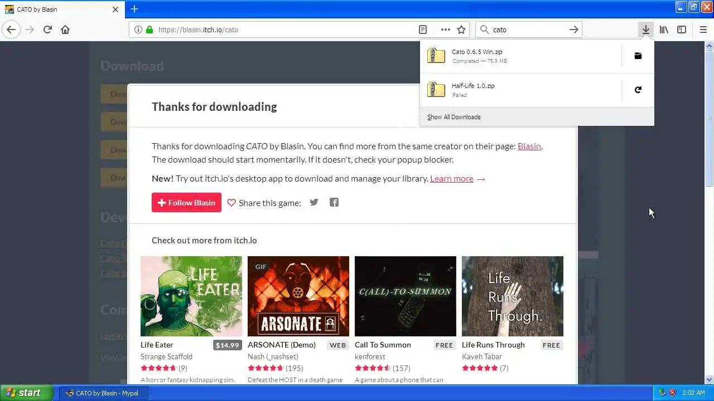Click scrollbar down arrow
714x401 pixels.
click(709, 380)
